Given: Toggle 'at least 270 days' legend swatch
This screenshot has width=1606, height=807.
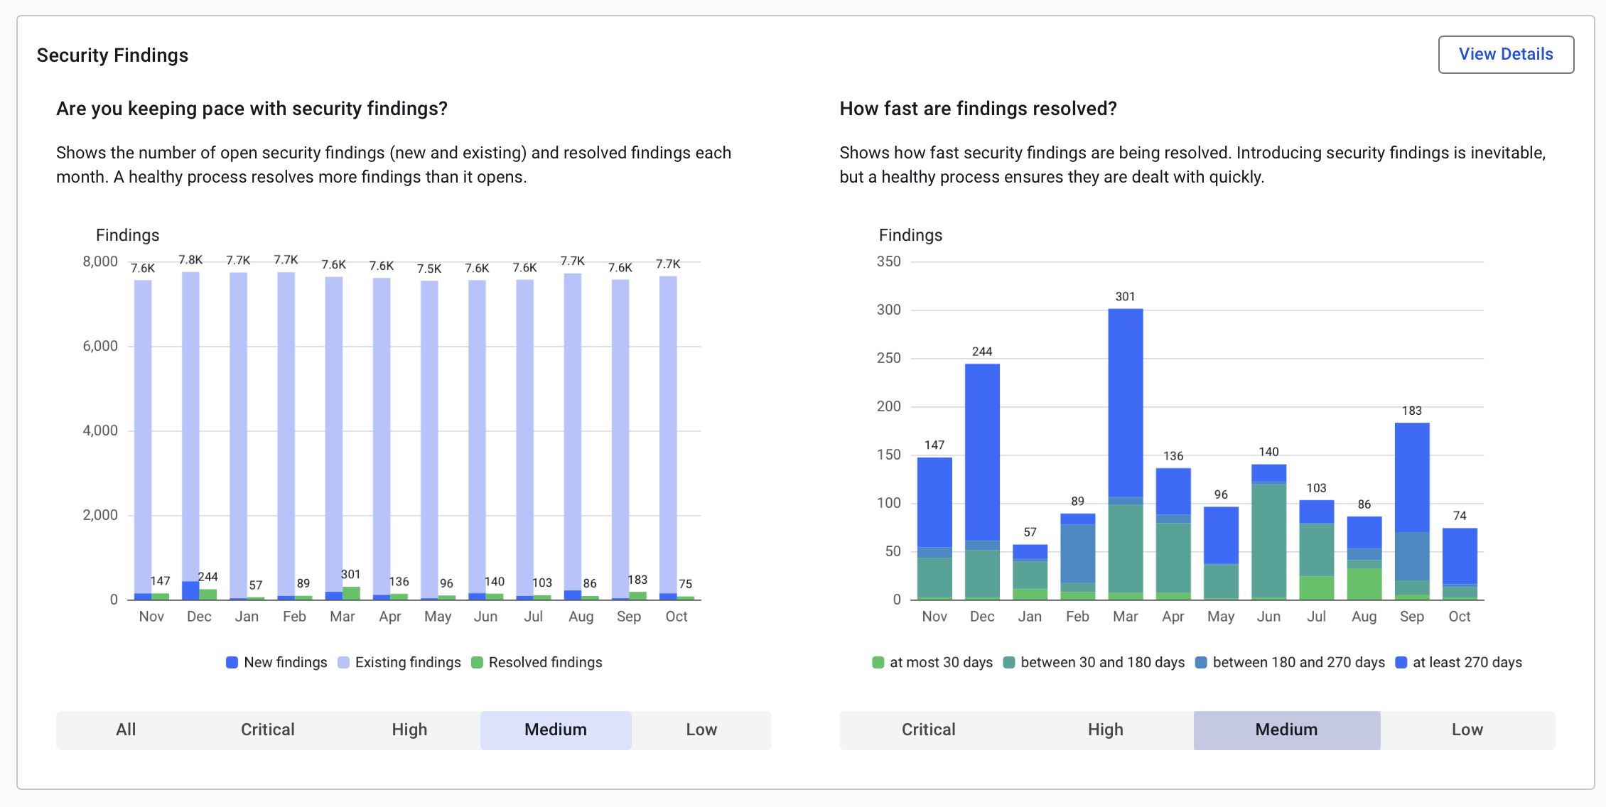Looking at the screenshot, I should click(1401, 662).
